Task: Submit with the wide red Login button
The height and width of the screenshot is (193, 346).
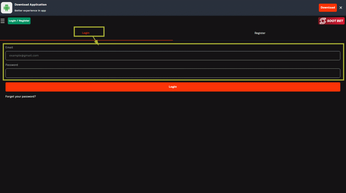Action: (173, 87)
